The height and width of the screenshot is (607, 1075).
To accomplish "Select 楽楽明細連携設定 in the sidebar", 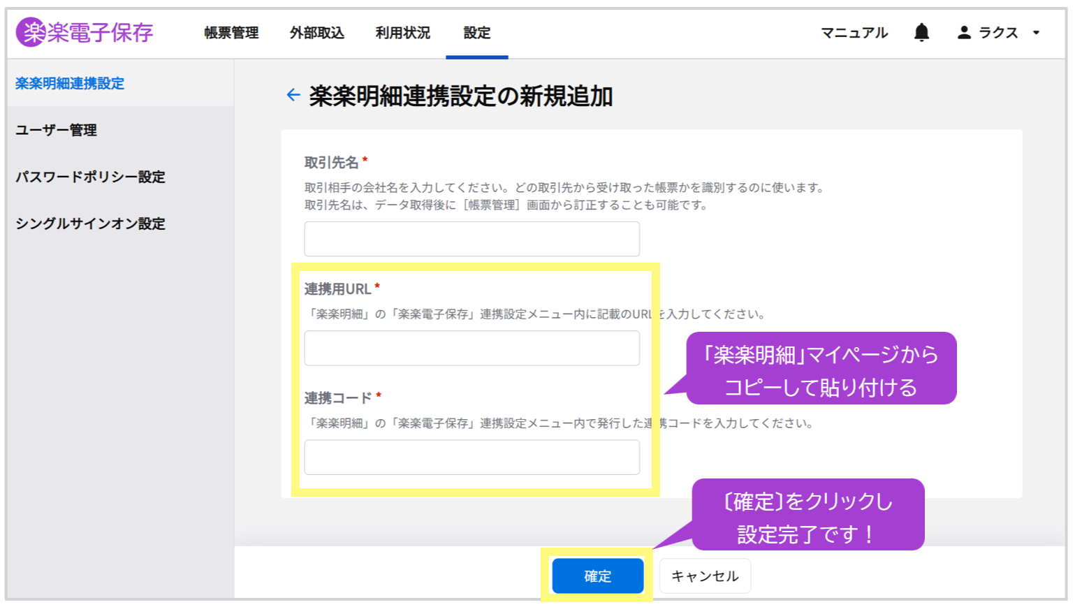I will pos(70,83).
